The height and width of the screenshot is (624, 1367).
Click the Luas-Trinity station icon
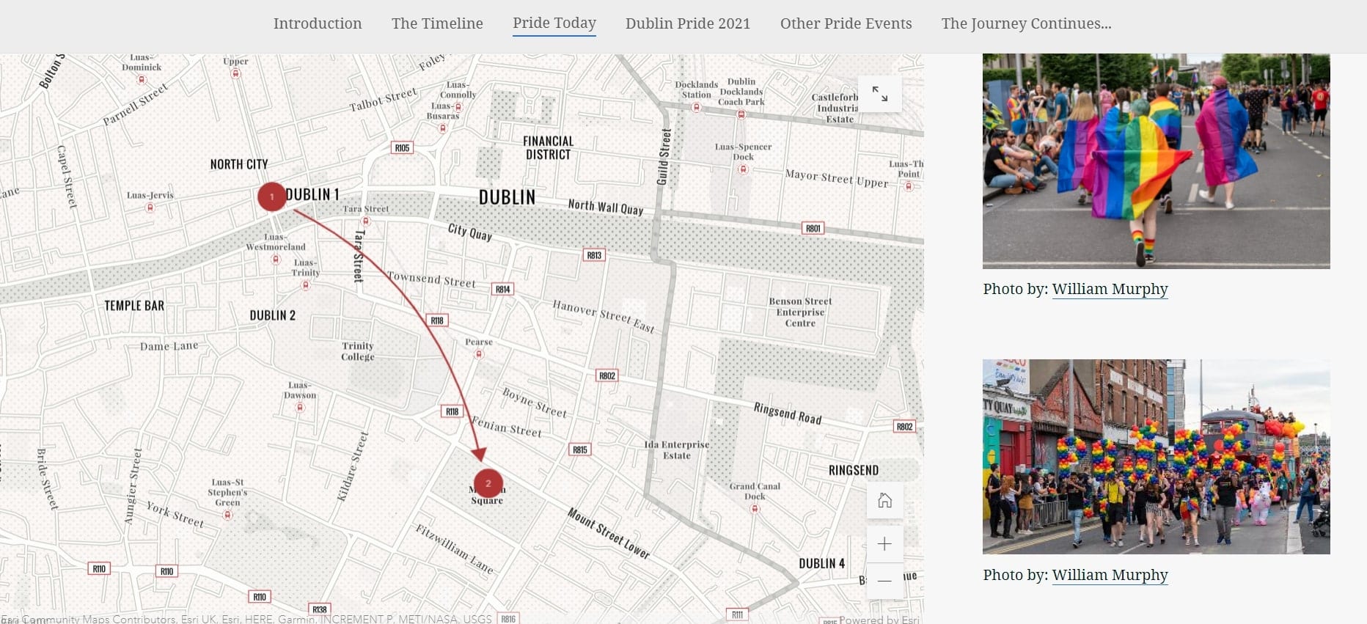(x=306, y=285)
